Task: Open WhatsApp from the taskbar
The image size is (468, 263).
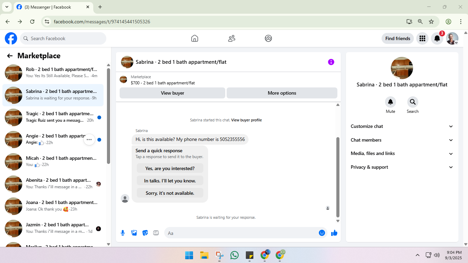Action: [x=235, y=255]
